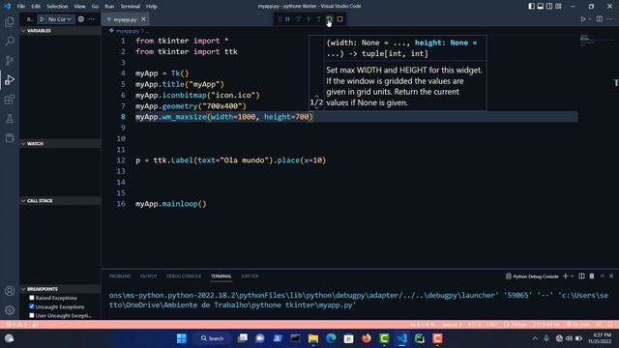Open the Testing flask view
This screenshot has width=619, height=348.
point(10,118)
